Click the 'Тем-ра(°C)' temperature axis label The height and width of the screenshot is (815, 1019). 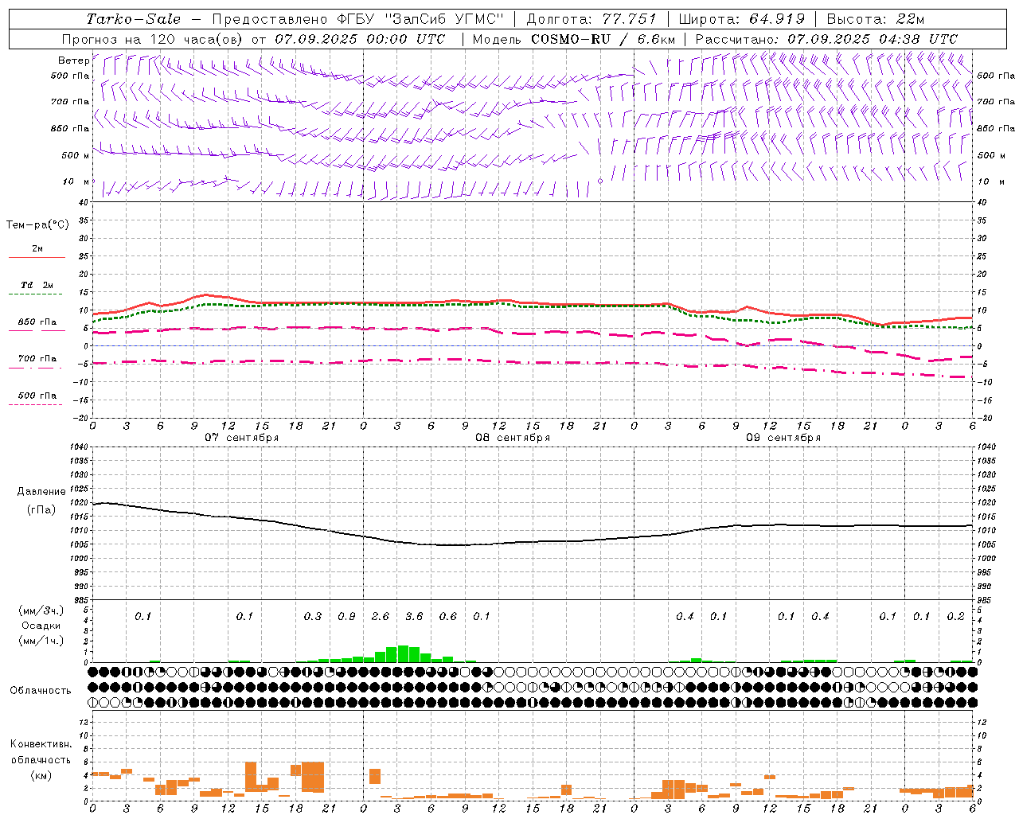[37, 225]
